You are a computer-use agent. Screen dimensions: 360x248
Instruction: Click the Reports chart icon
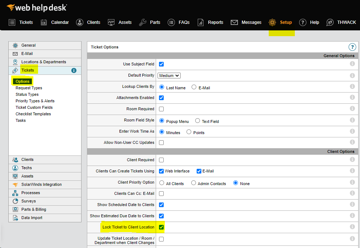(201, 22)
